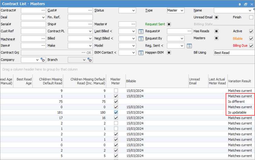Click the Variation Result column header
This screenshot has height=160, width=255.
(x=240, y=81)
